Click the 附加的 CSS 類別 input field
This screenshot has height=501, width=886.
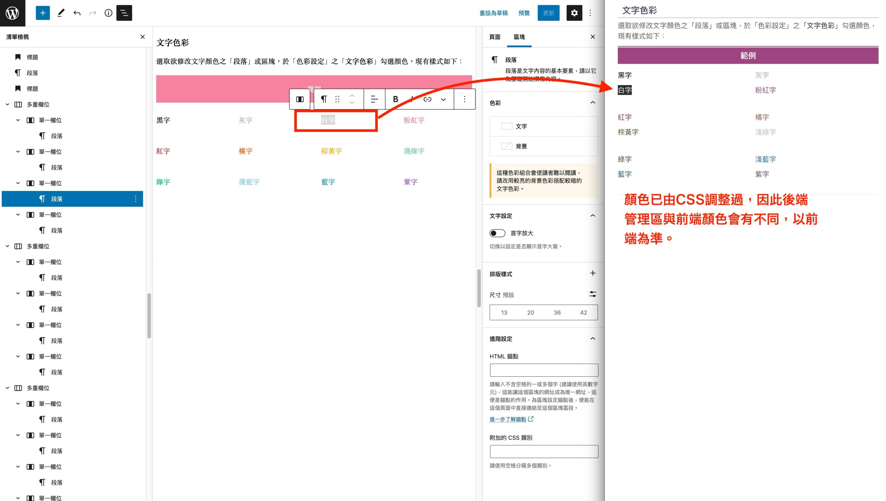pos(544,452)
